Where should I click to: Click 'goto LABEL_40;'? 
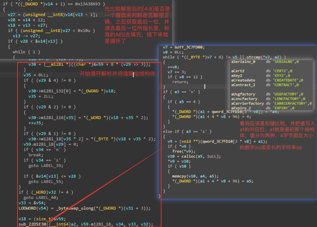(41, 198)
